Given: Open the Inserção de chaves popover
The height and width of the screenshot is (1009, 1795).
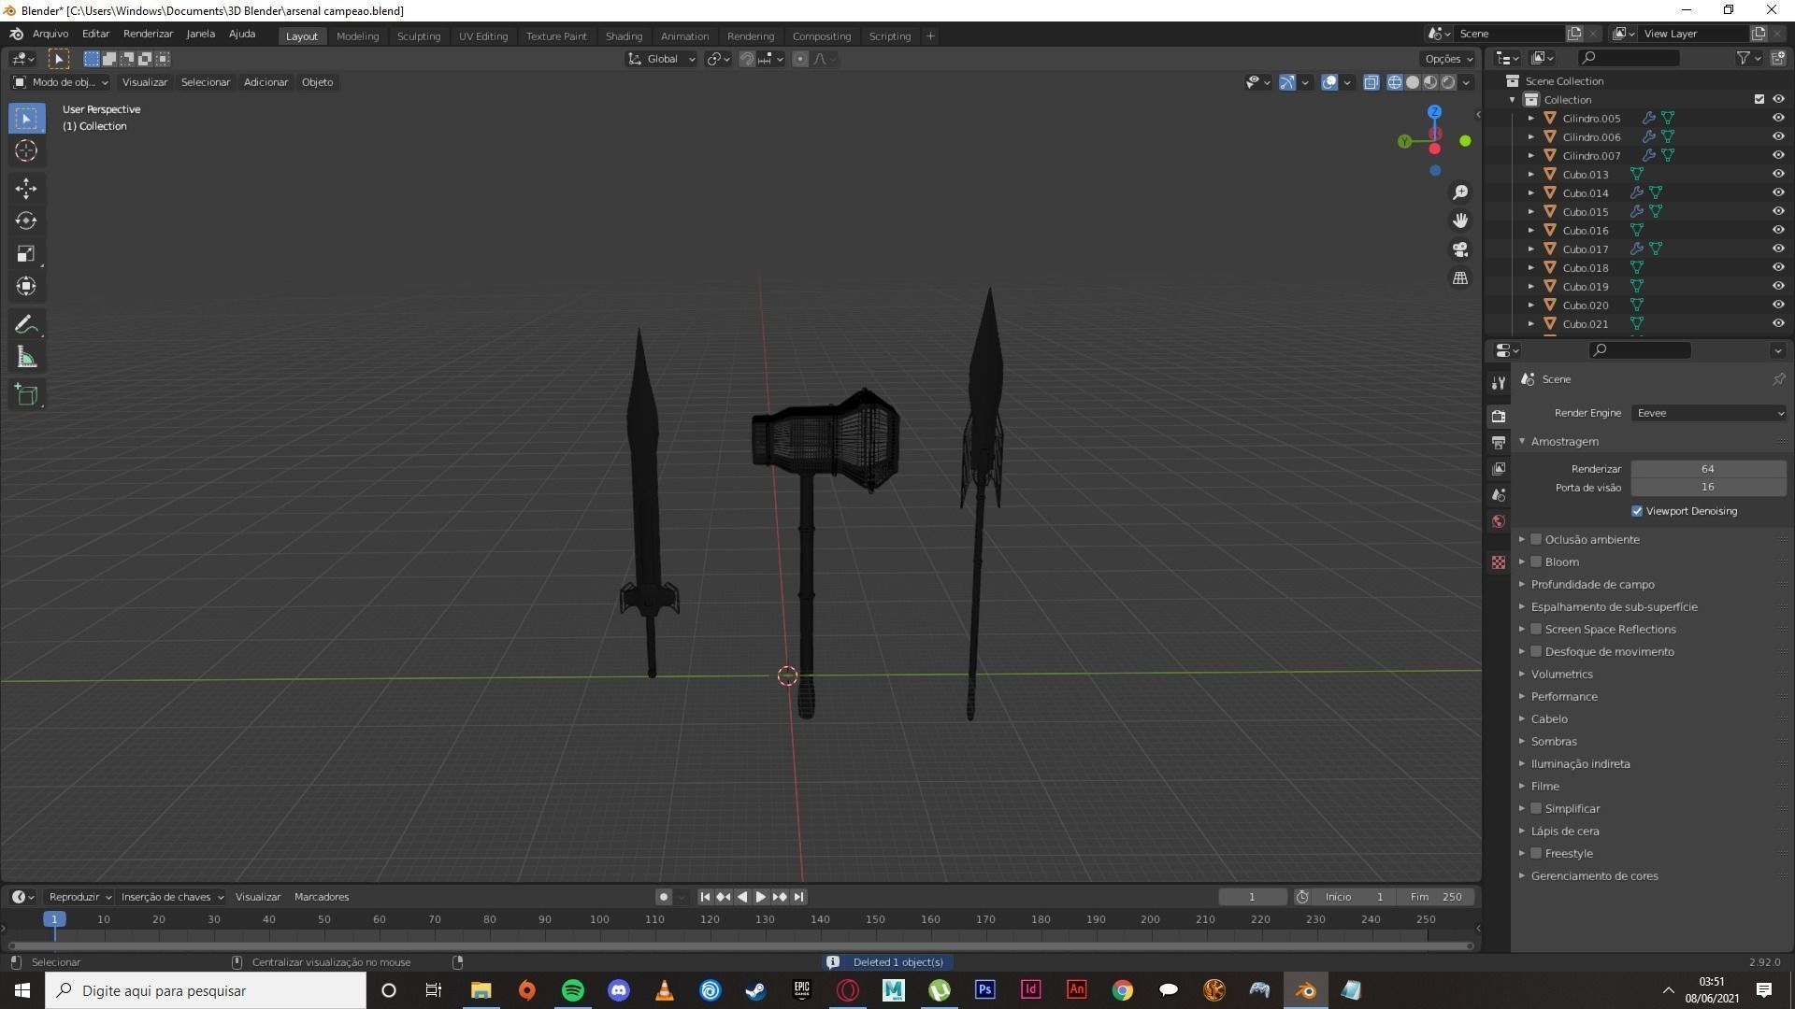Looking at the screenshot, I should tap(172, 897).
